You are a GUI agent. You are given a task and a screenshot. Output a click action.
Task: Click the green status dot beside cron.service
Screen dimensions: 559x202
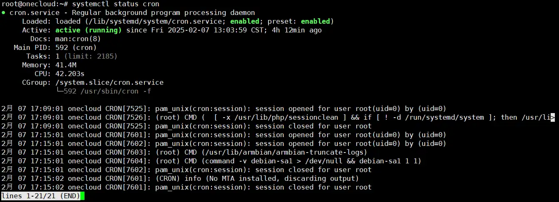point(3,12)
